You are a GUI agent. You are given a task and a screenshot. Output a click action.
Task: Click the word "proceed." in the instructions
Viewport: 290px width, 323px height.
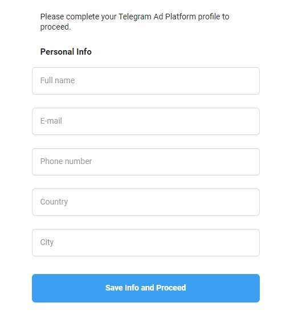click(55, 27)
